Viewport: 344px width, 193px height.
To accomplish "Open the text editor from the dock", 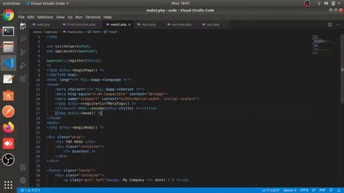I will tap(9, 79).
